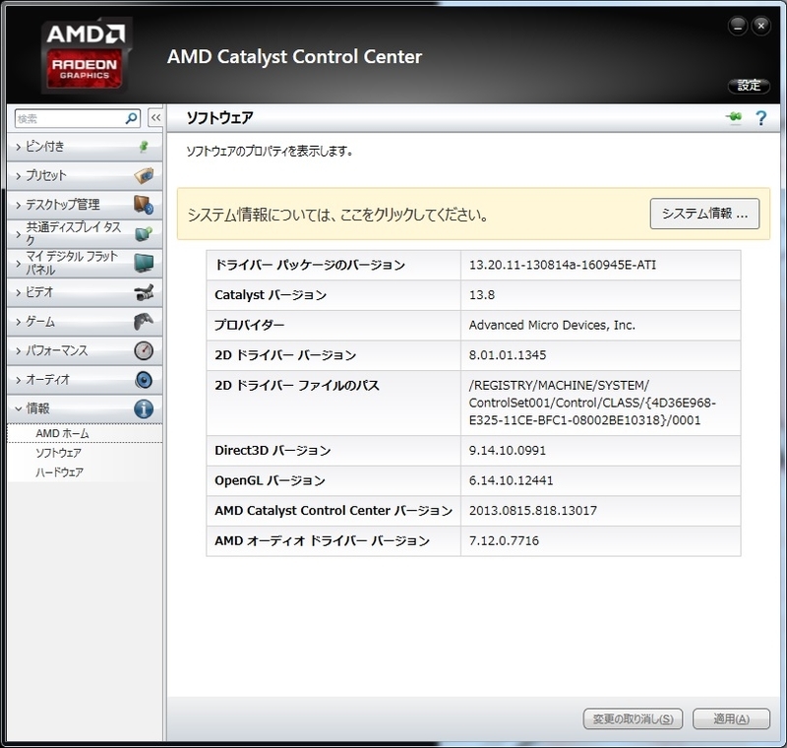Click the /REGISTRY/MACHINE/SYSTEM/ path value
The image size is (787, 748).
tap(592, 403)
